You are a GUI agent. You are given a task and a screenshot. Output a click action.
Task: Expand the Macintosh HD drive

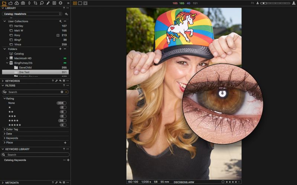(x=7, y=58)
